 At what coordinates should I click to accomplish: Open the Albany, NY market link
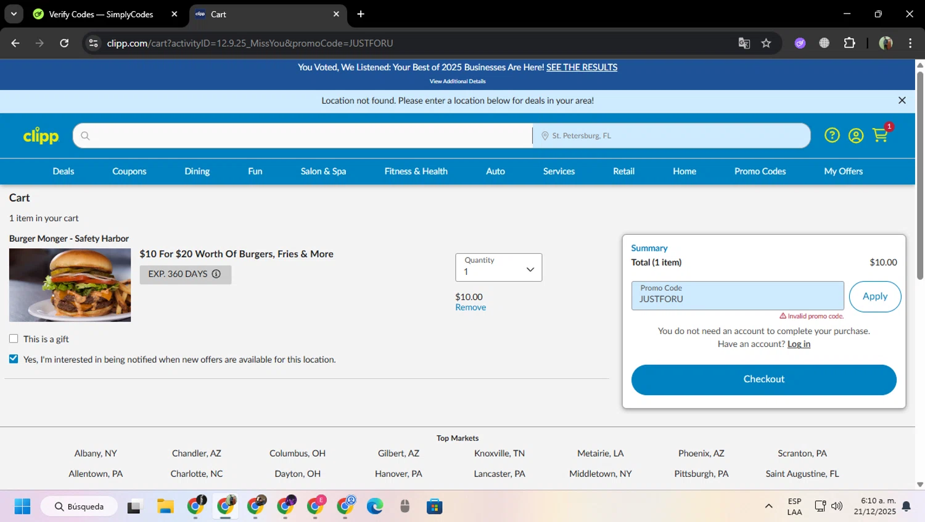click(x=96, y=454)
